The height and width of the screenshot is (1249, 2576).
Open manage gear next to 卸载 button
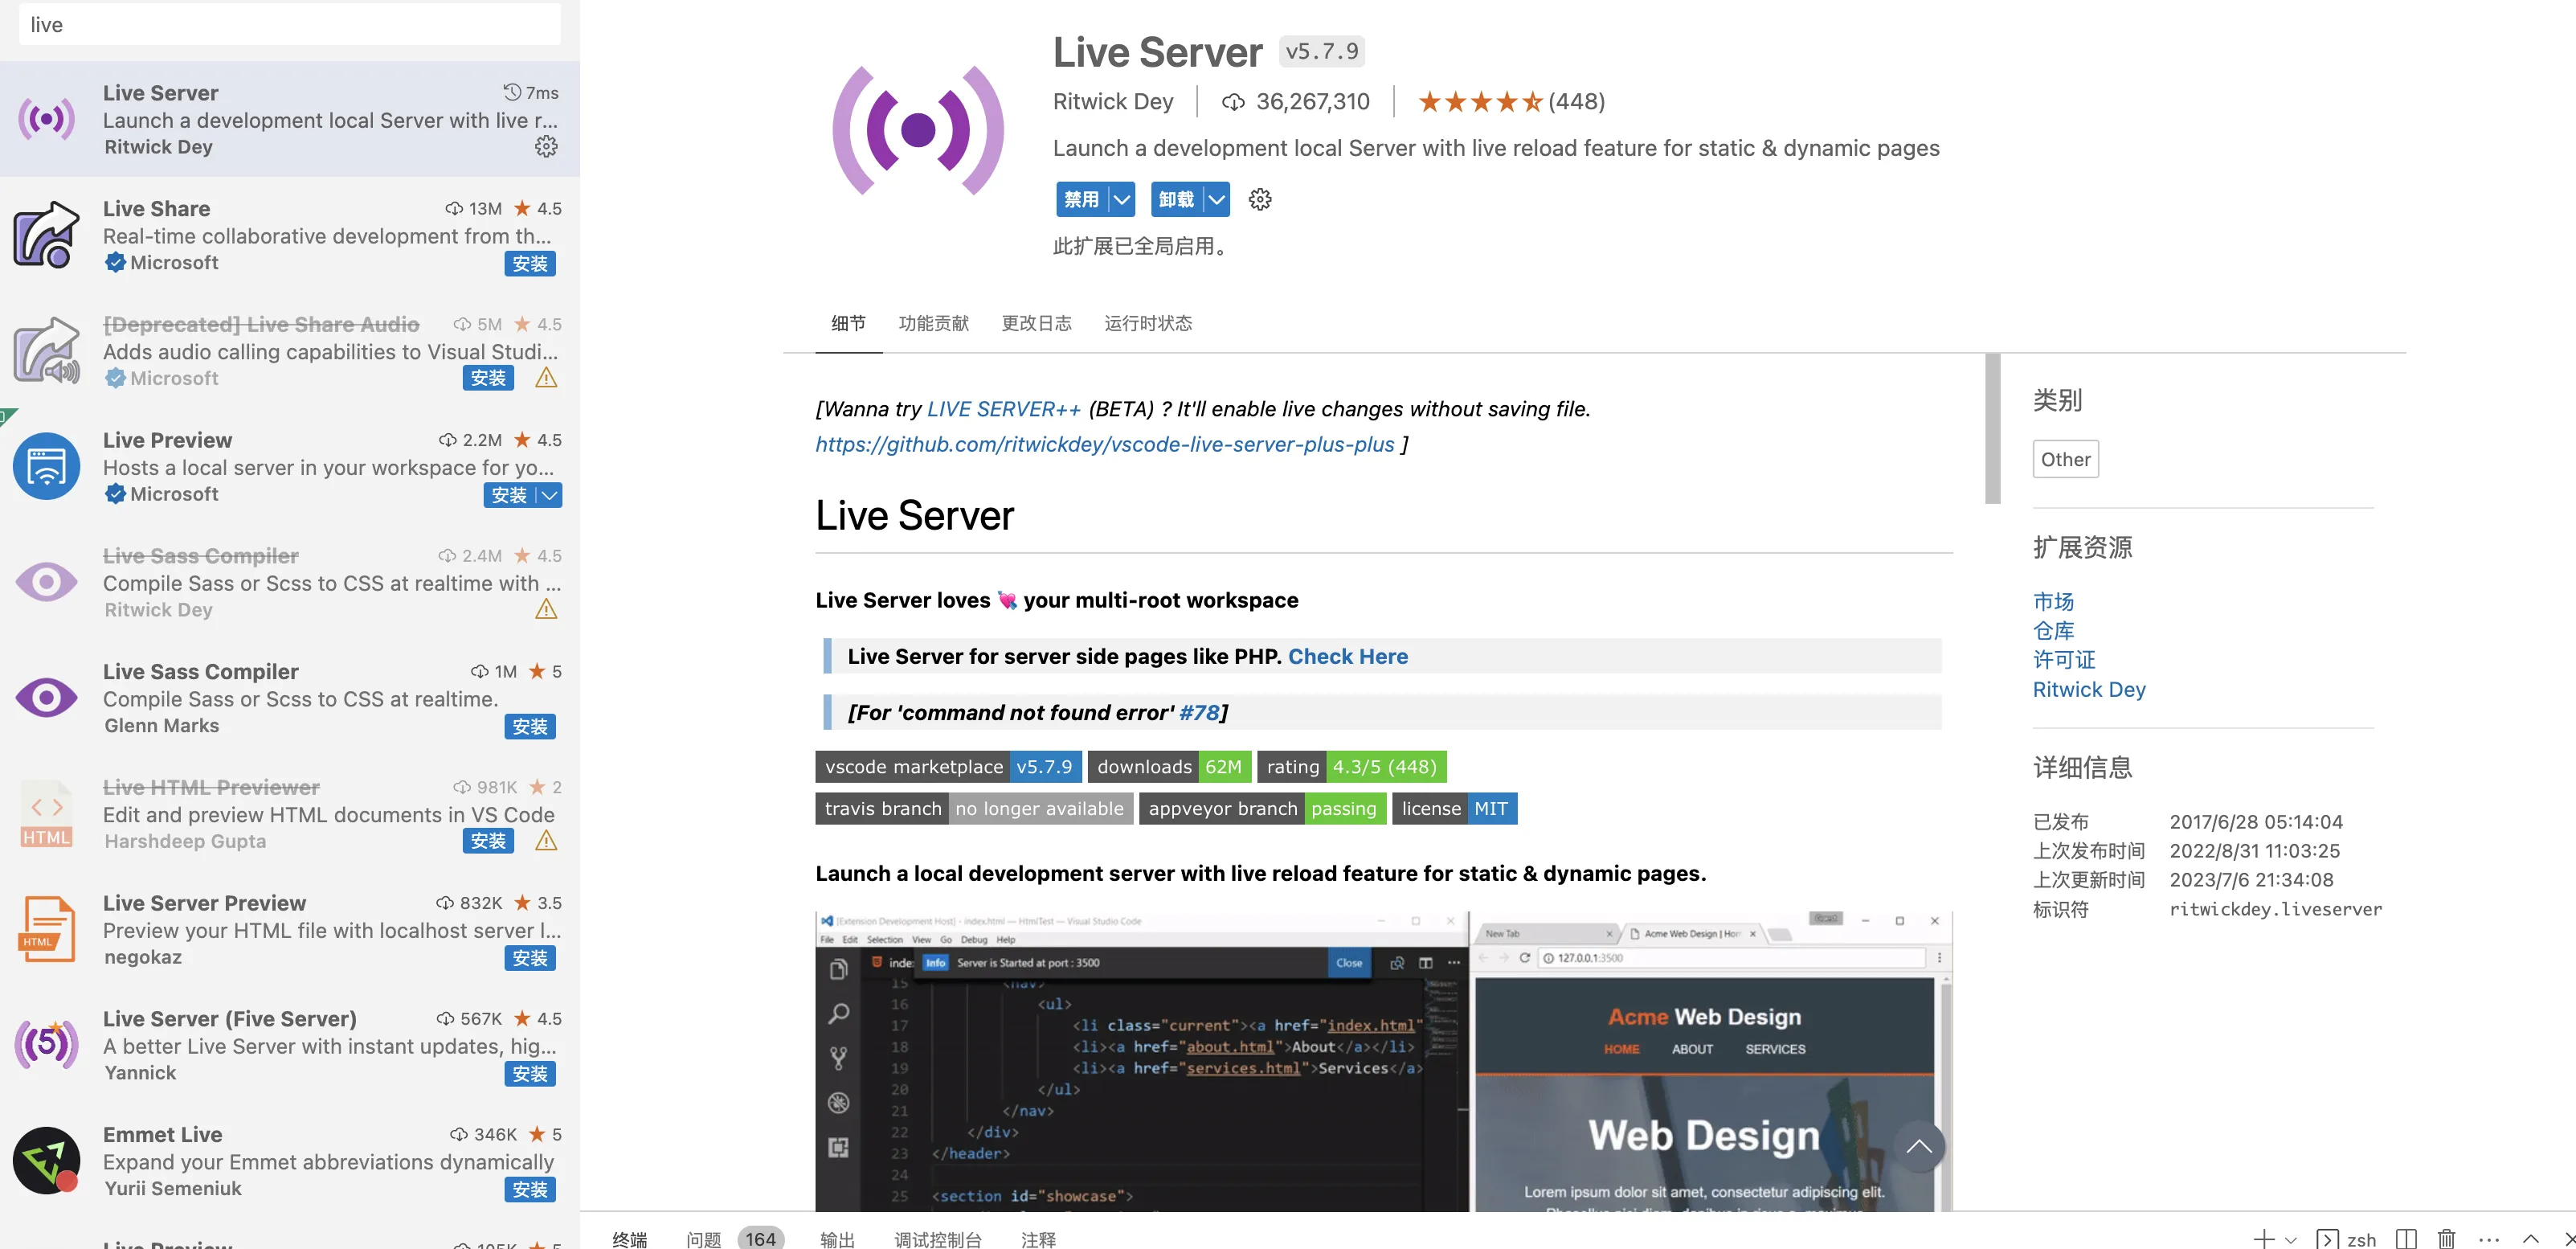tap(1260, 199)
